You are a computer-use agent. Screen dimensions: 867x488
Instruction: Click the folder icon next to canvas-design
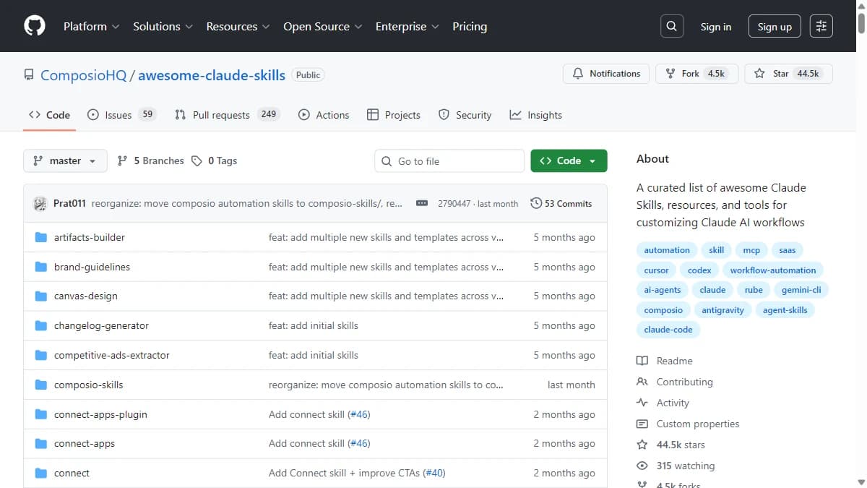click(41, 296)
